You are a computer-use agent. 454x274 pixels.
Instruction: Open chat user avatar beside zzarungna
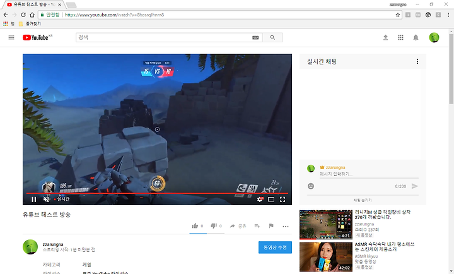pyautogui.click(x=311, y=169)
